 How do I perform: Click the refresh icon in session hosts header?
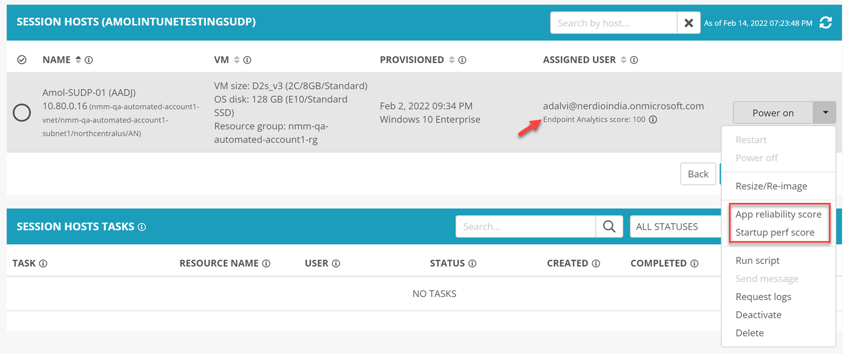825,23
